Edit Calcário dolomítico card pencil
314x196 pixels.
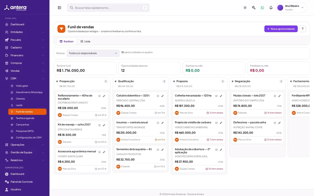click(x=163, y=96)
